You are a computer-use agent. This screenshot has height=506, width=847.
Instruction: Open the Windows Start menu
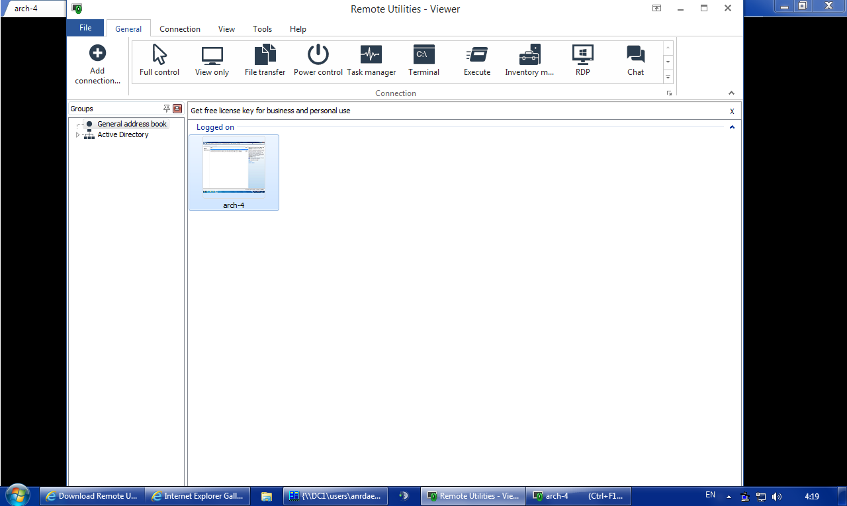(17, 495)
